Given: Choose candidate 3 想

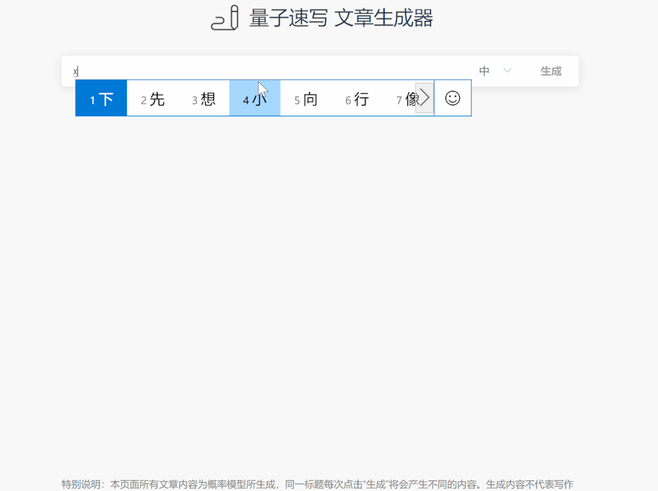Looking at the screenshot, I should pyautogui.click(x=204, y=98).
